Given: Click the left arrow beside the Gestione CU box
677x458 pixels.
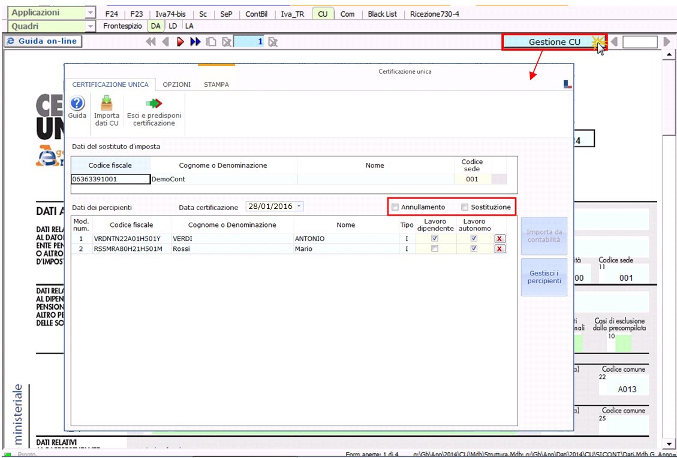Looking at the screenshot, I should [x=614, y=42].
